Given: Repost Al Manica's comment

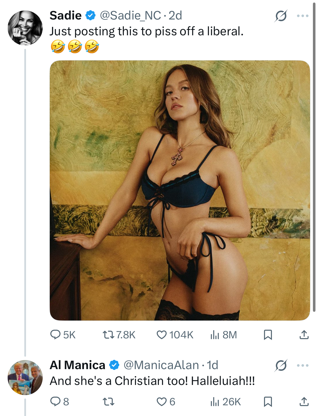Looking at the screenshot, I should click(x=108, y=401).
